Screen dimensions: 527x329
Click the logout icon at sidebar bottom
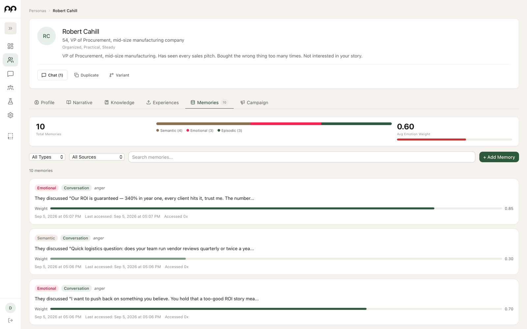tap(10, 320)
